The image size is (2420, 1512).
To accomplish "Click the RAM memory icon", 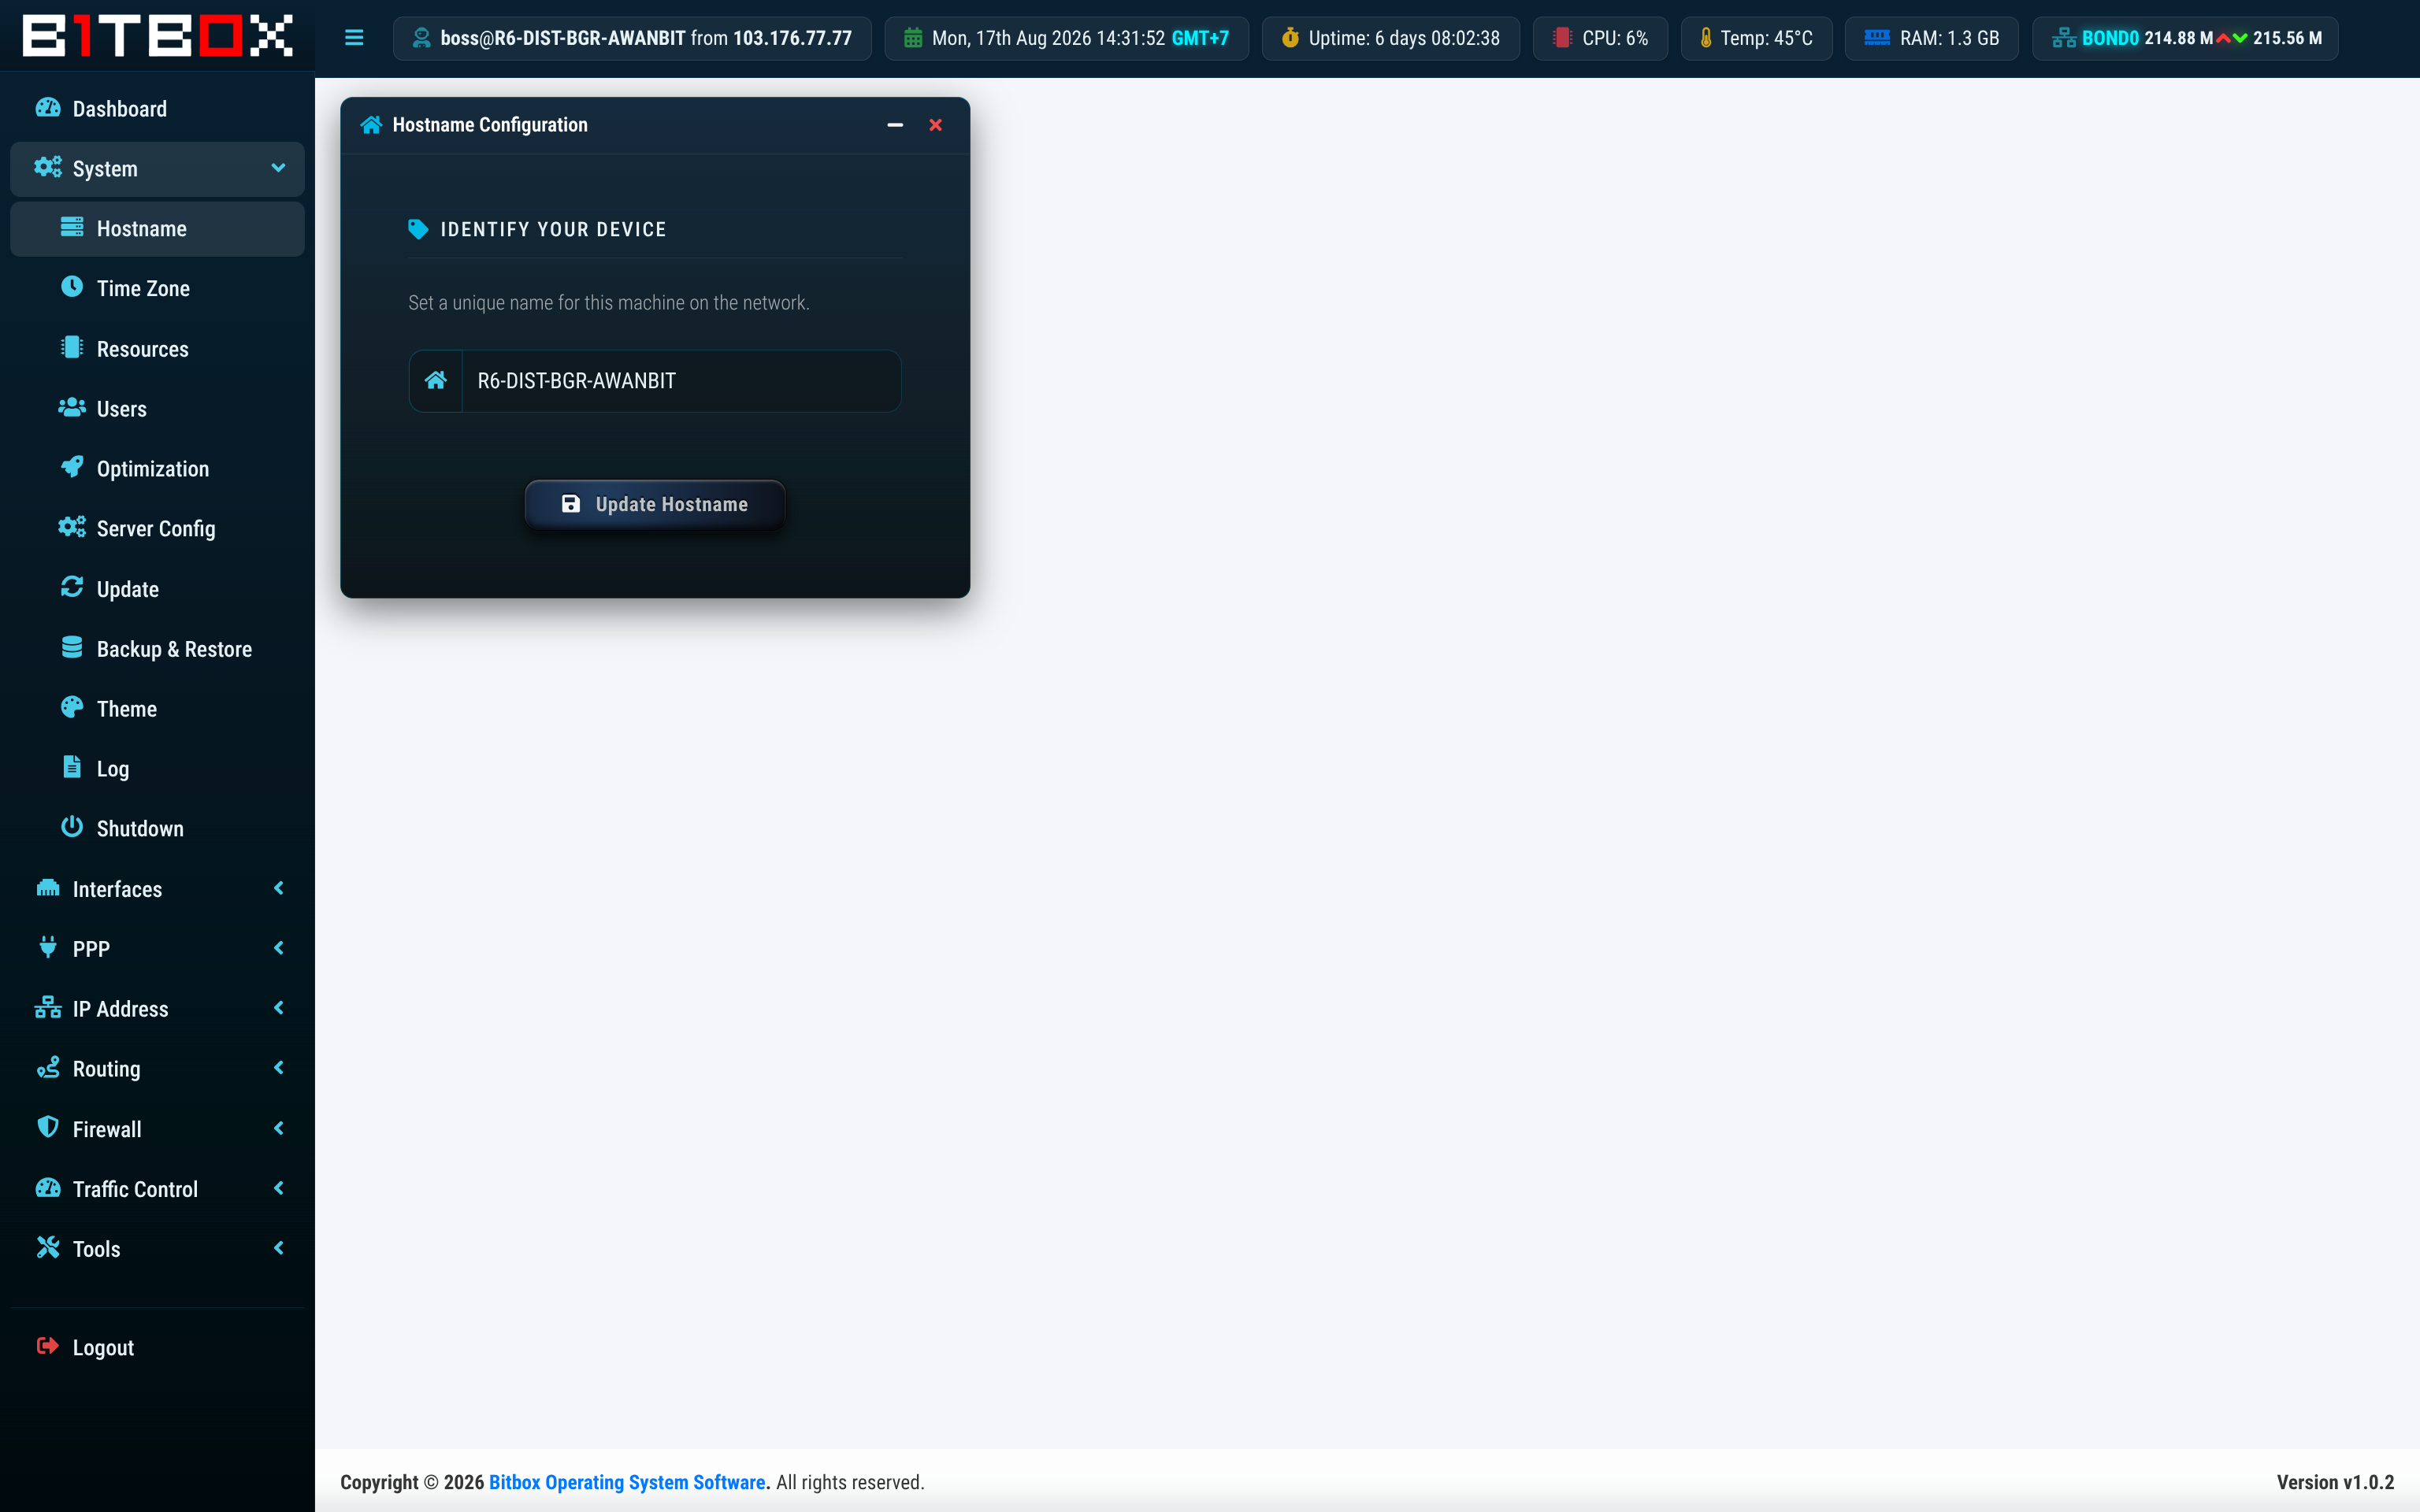I will pyautogui.click(x=1877, y=38).
